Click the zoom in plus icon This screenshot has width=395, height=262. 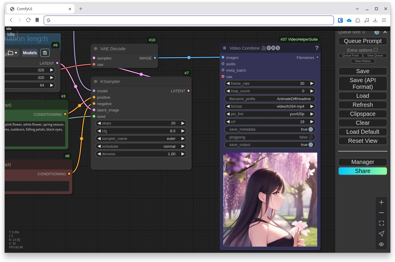[381, 203]
